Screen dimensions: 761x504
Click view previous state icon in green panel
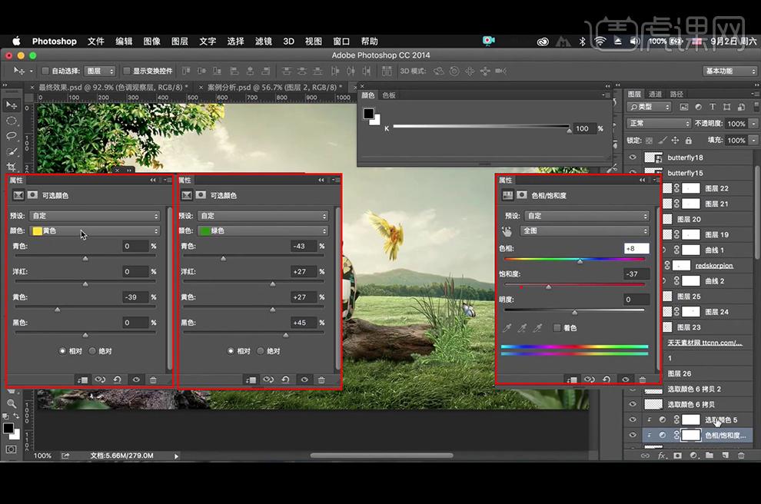point(268,380)
